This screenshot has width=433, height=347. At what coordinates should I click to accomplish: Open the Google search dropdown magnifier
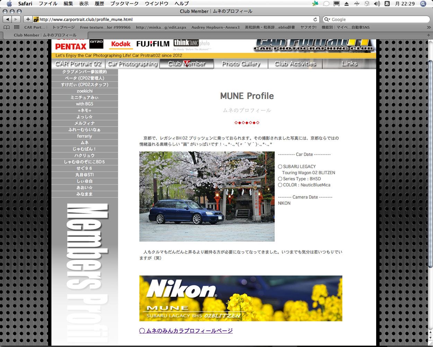327,19
